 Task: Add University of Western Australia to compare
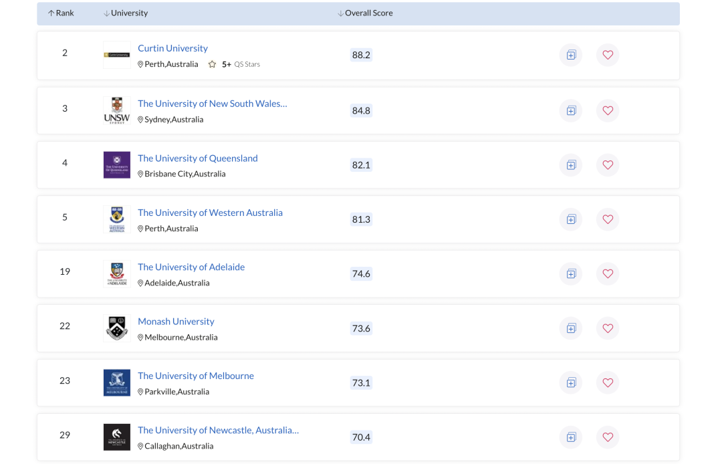(x=571, y=219)
